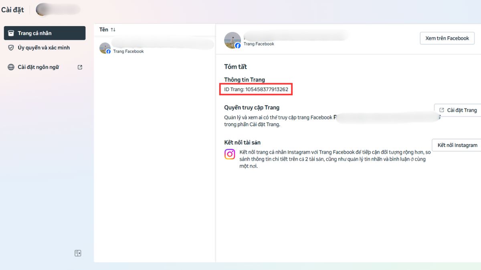Click the storefront icon beside Trang cá nhân

(x=11, y=33)
